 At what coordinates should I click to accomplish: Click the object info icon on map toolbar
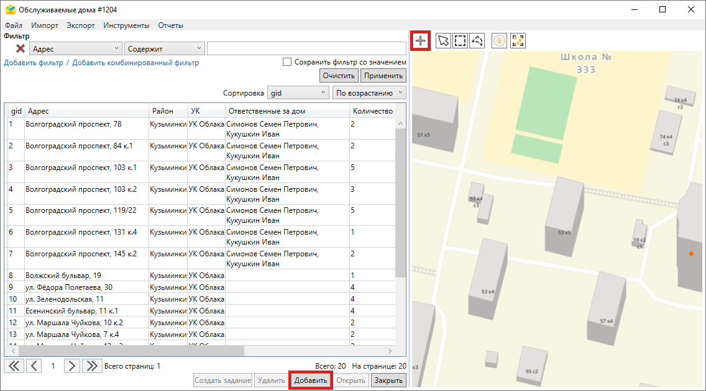(x=500, y=41)
